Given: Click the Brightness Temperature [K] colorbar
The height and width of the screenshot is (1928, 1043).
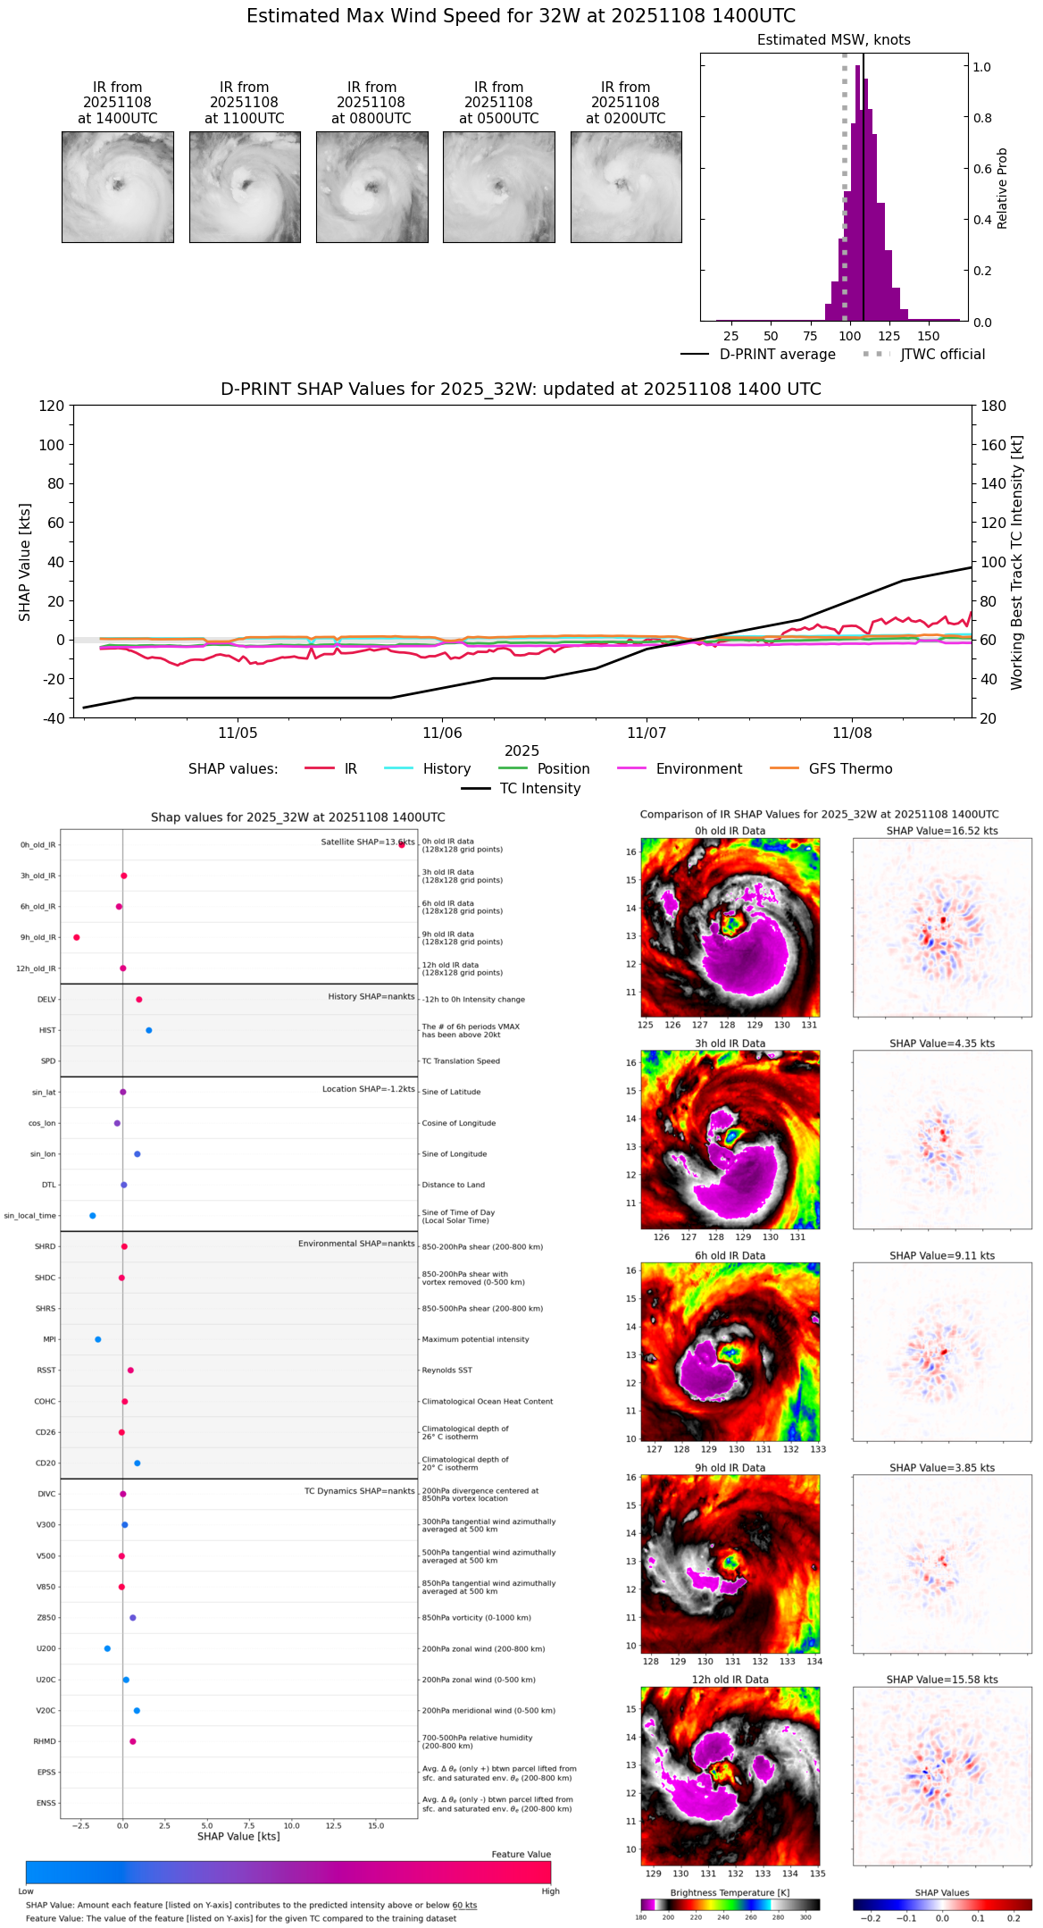Looking at the screenshot, I should pyautogui.click(x=730, y=1905).
